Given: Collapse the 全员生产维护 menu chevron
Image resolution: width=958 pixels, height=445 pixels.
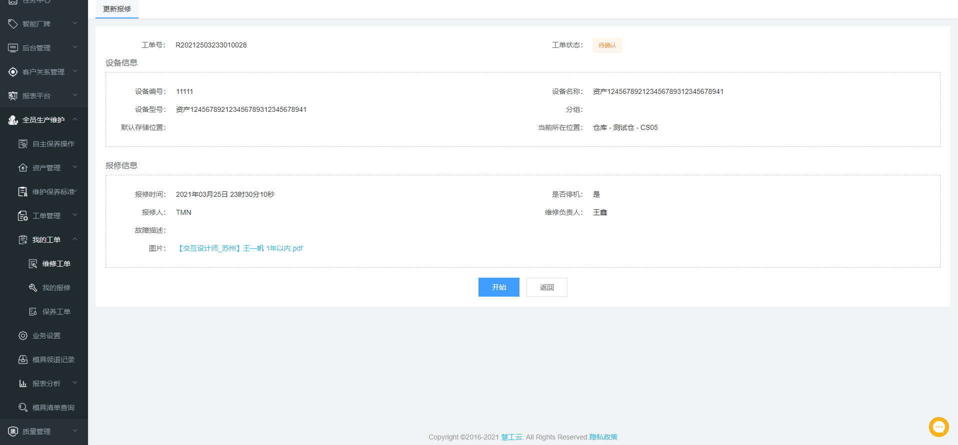Looking at the screenshot, I should click(75, 119).
